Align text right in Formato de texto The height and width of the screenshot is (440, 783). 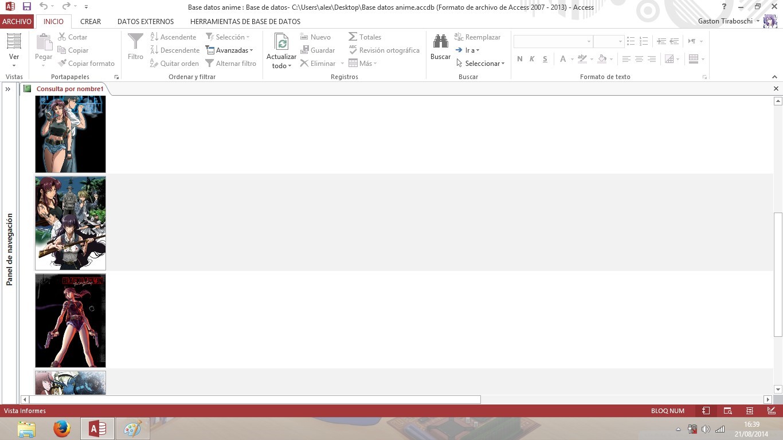(651, 58)
